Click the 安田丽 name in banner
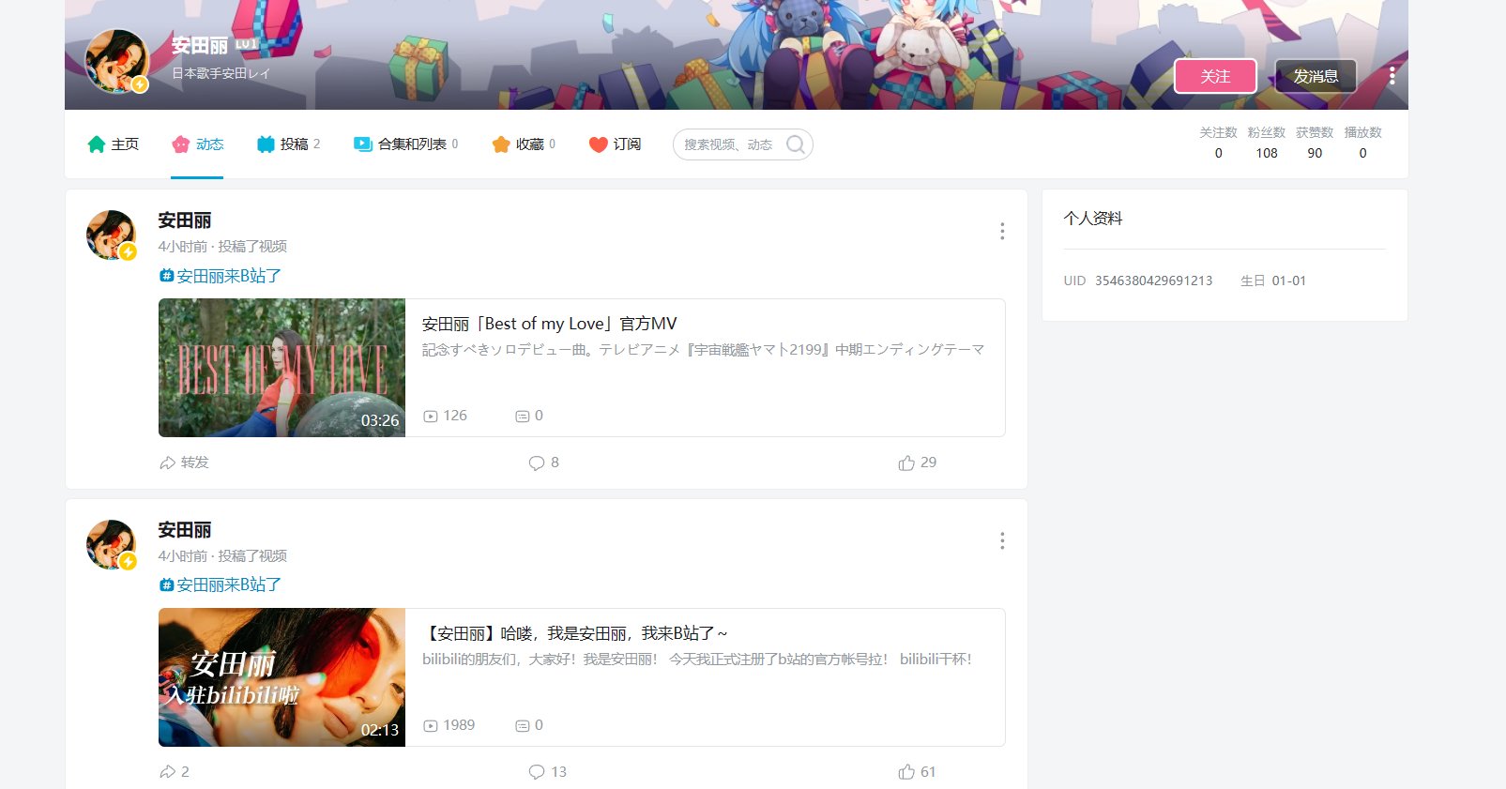 coord(200,45)
